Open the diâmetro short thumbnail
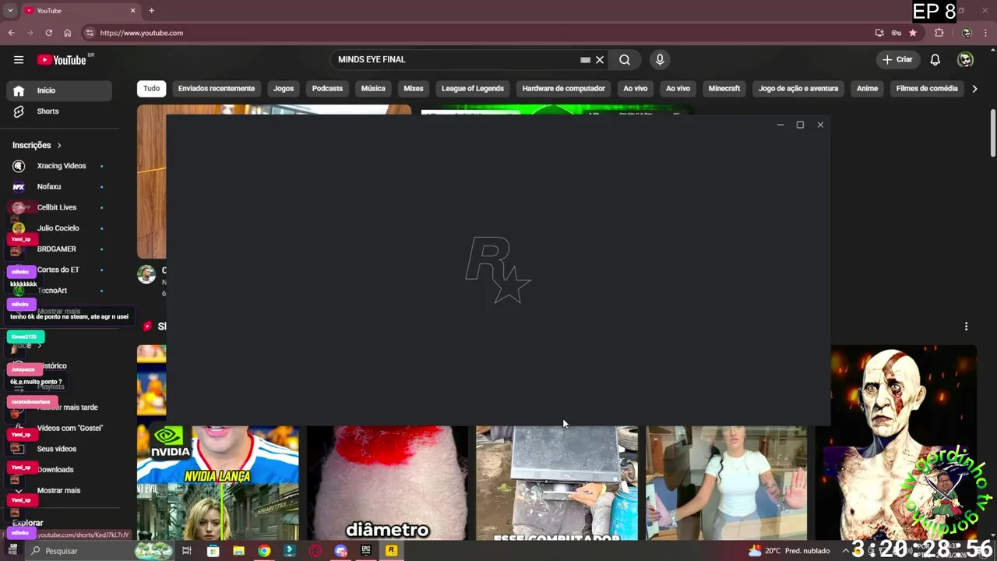Viewport: 997px width, 561px height. tap(387, 483)
